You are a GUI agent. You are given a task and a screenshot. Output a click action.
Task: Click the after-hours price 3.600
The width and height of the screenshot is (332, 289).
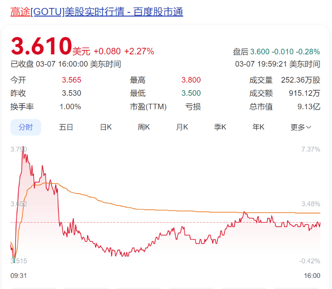(260, 52)
